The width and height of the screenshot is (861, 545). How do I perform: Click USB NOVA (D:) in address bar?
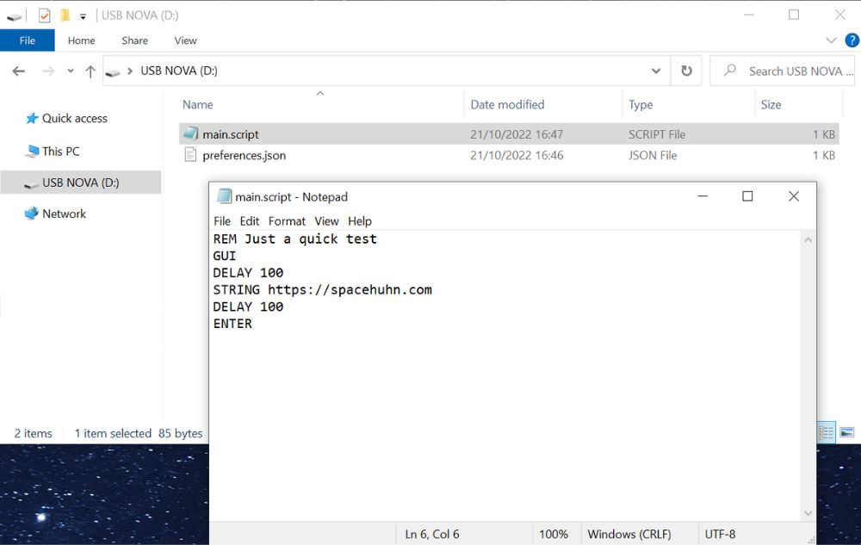click(x=179, y=71)
